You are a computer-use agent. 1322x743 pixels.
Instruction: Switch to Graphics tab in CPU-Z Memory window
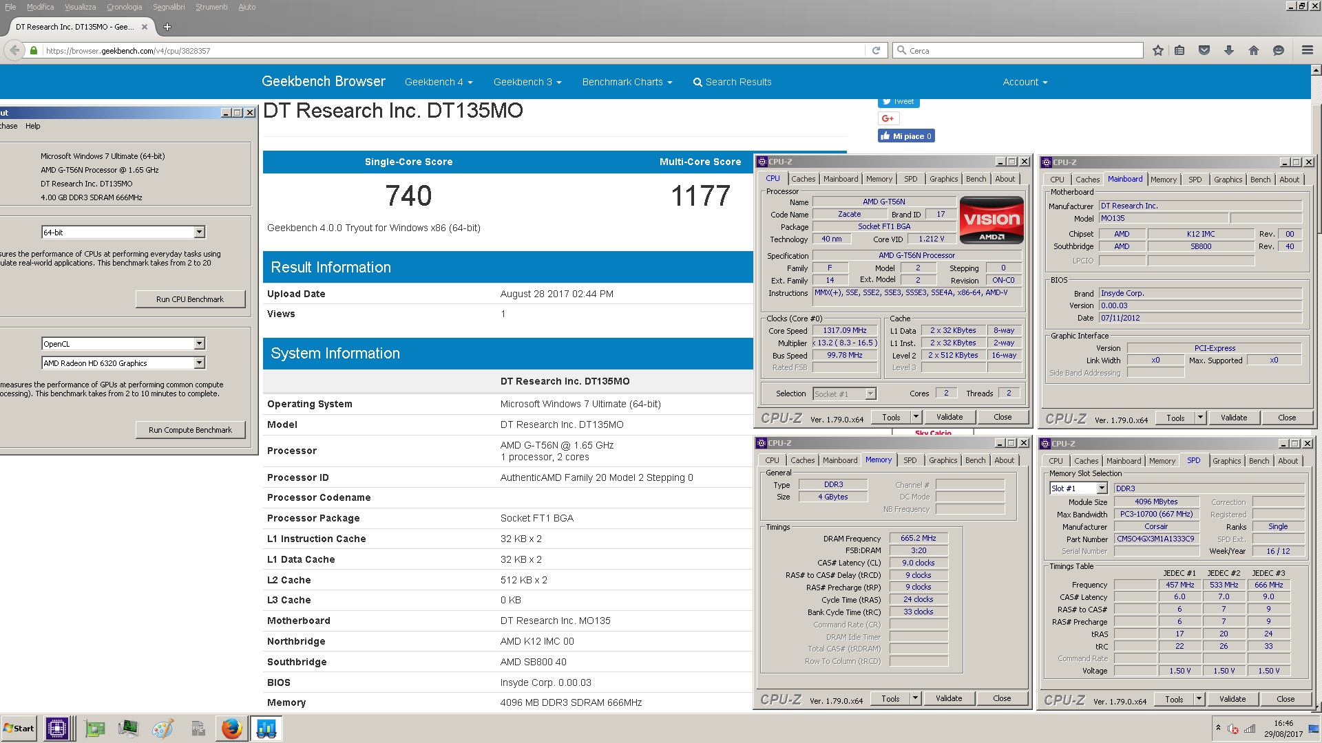pyautogui.click(x=943, y=460)
